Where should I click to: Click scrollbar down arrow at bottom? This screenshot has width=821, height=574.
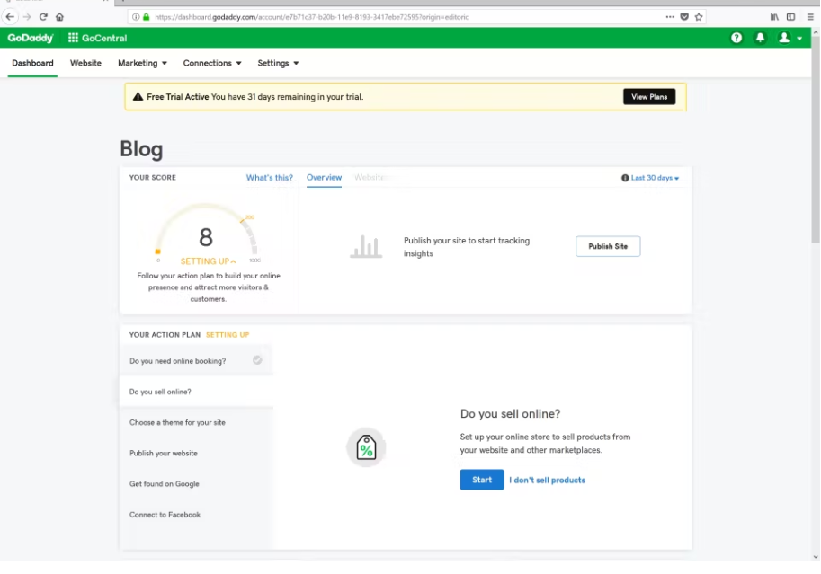point(816,557)
